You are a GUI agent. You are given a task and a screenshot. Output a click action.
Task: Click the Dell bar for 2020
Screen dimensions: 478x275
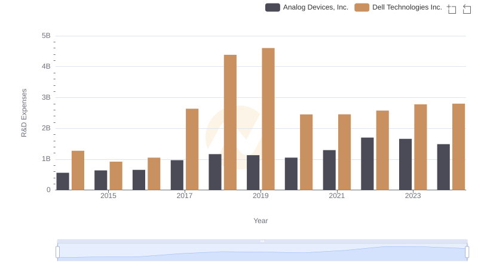pyautogui.click(x=307, y=152)
